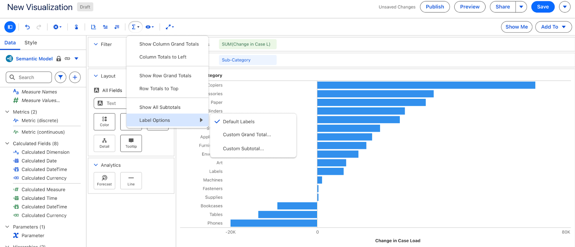The image size is (575, 247).
Task: Click the Color marks card
Action: point(105,122)
